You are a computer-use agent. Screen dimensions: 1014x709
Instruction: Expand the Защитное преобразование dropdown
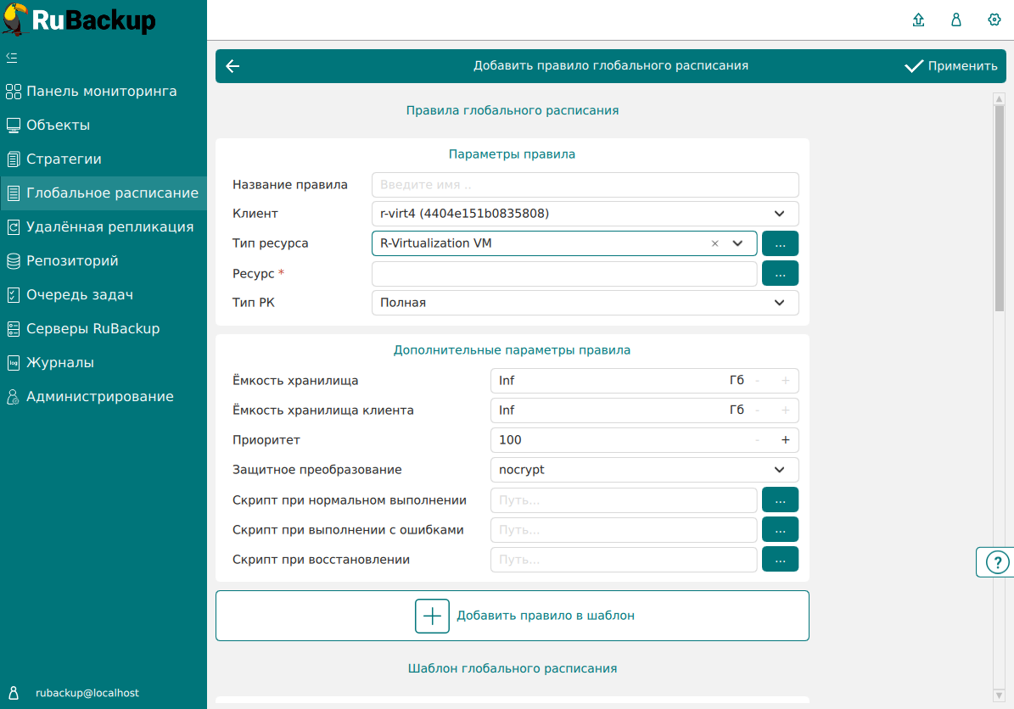click(x=779, y=470)
